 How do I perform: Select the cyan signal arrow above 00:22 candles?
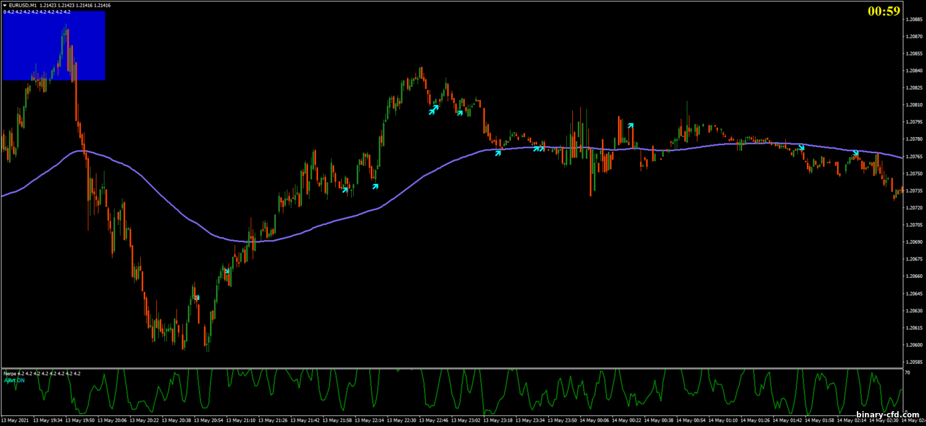coord(630,125)
